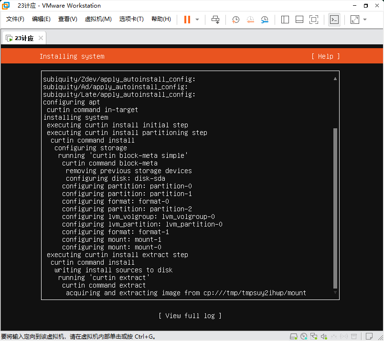The height and width of the screenshot is (341, 384).
Task: Click 'writing install sources to disk' line
Action: [113, 270]
